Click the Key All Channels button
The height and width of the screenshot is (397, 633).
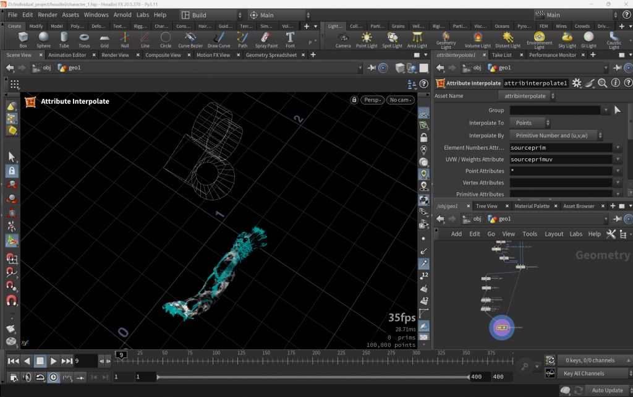(584, 374)
